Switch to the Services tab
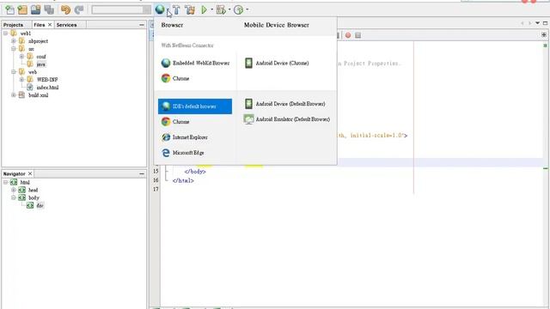Image resolution: width=550 pixels, height=309 pixels. coord(67,25)
